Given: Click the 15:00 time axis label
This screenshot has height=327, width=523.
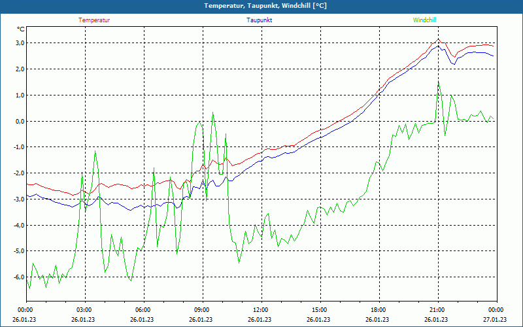Looking at the screenshot, I should click(319, 310).
